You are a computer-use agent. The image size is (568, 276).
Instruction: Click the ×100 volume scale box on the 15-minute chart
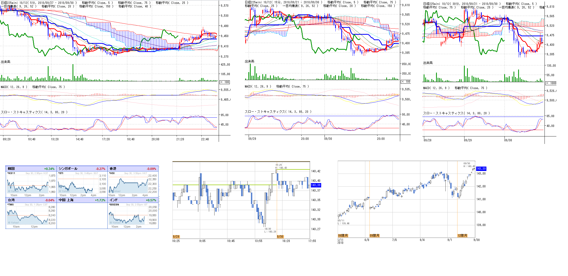pos(406,82)
